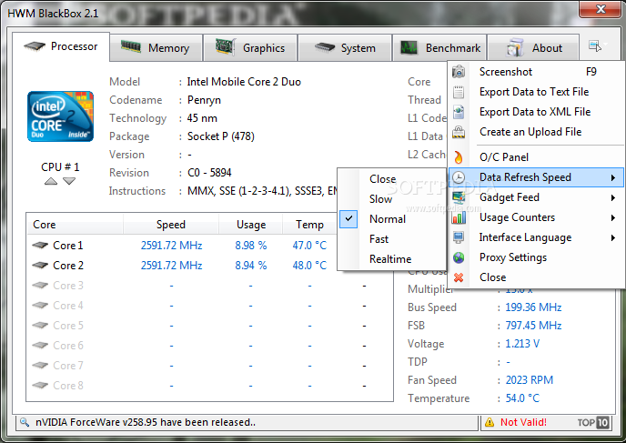The image size is (626, 443).
Task: Click the Core 6 chip icon
Action: (40, 346)
